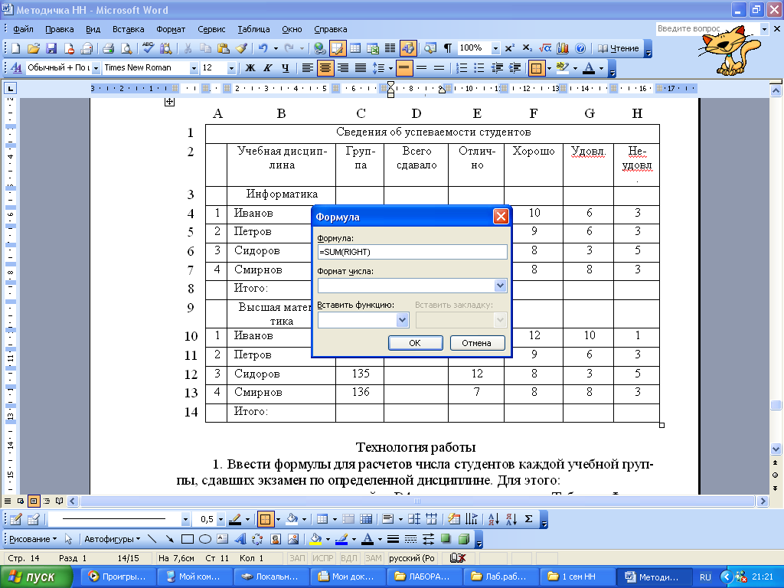Open the Формат menu

(171, 29)
